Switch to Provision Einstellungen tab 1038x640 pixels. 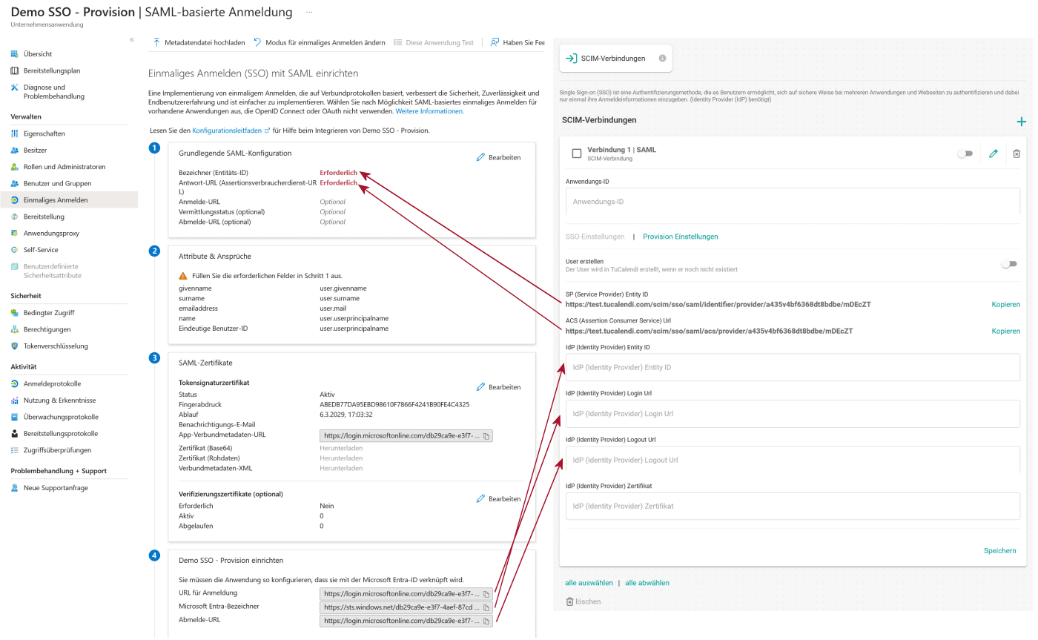coord(680,237)
